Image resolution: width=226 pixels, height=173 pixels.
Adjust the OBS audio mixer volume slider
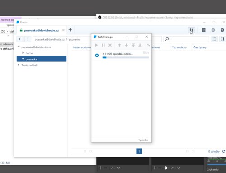217,164
